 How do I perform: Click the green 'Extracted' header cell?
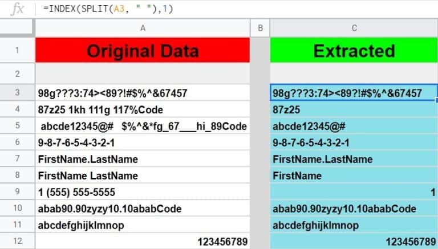click(354, 50)
